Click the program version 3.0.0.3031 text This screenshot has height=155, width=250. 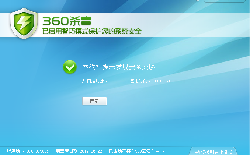tap(38, 151)
